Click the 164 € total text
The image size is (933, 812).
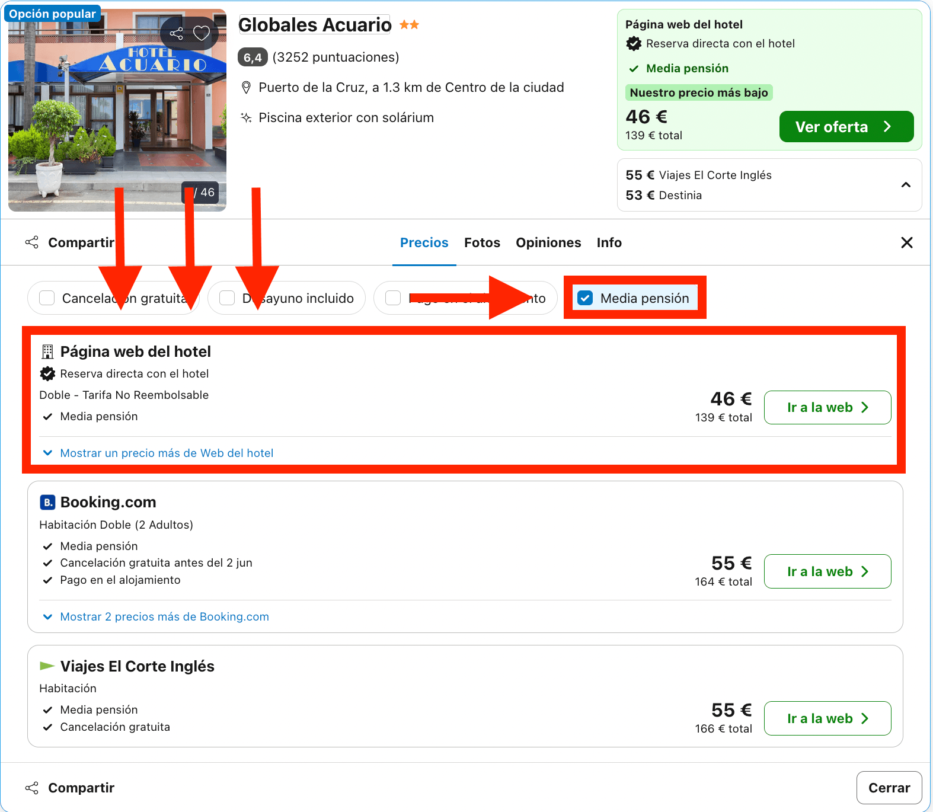pos(724,581)
